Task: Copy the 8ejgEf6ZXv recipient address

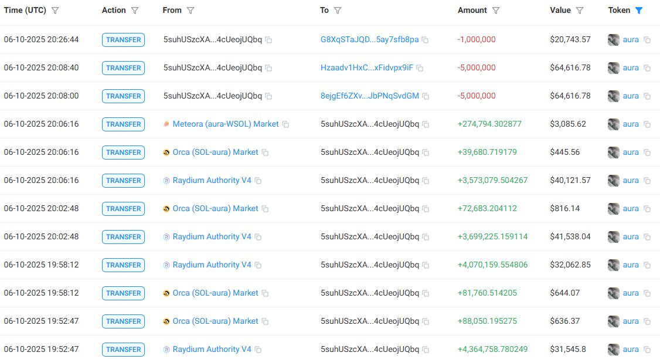Action: click(424, 96)
